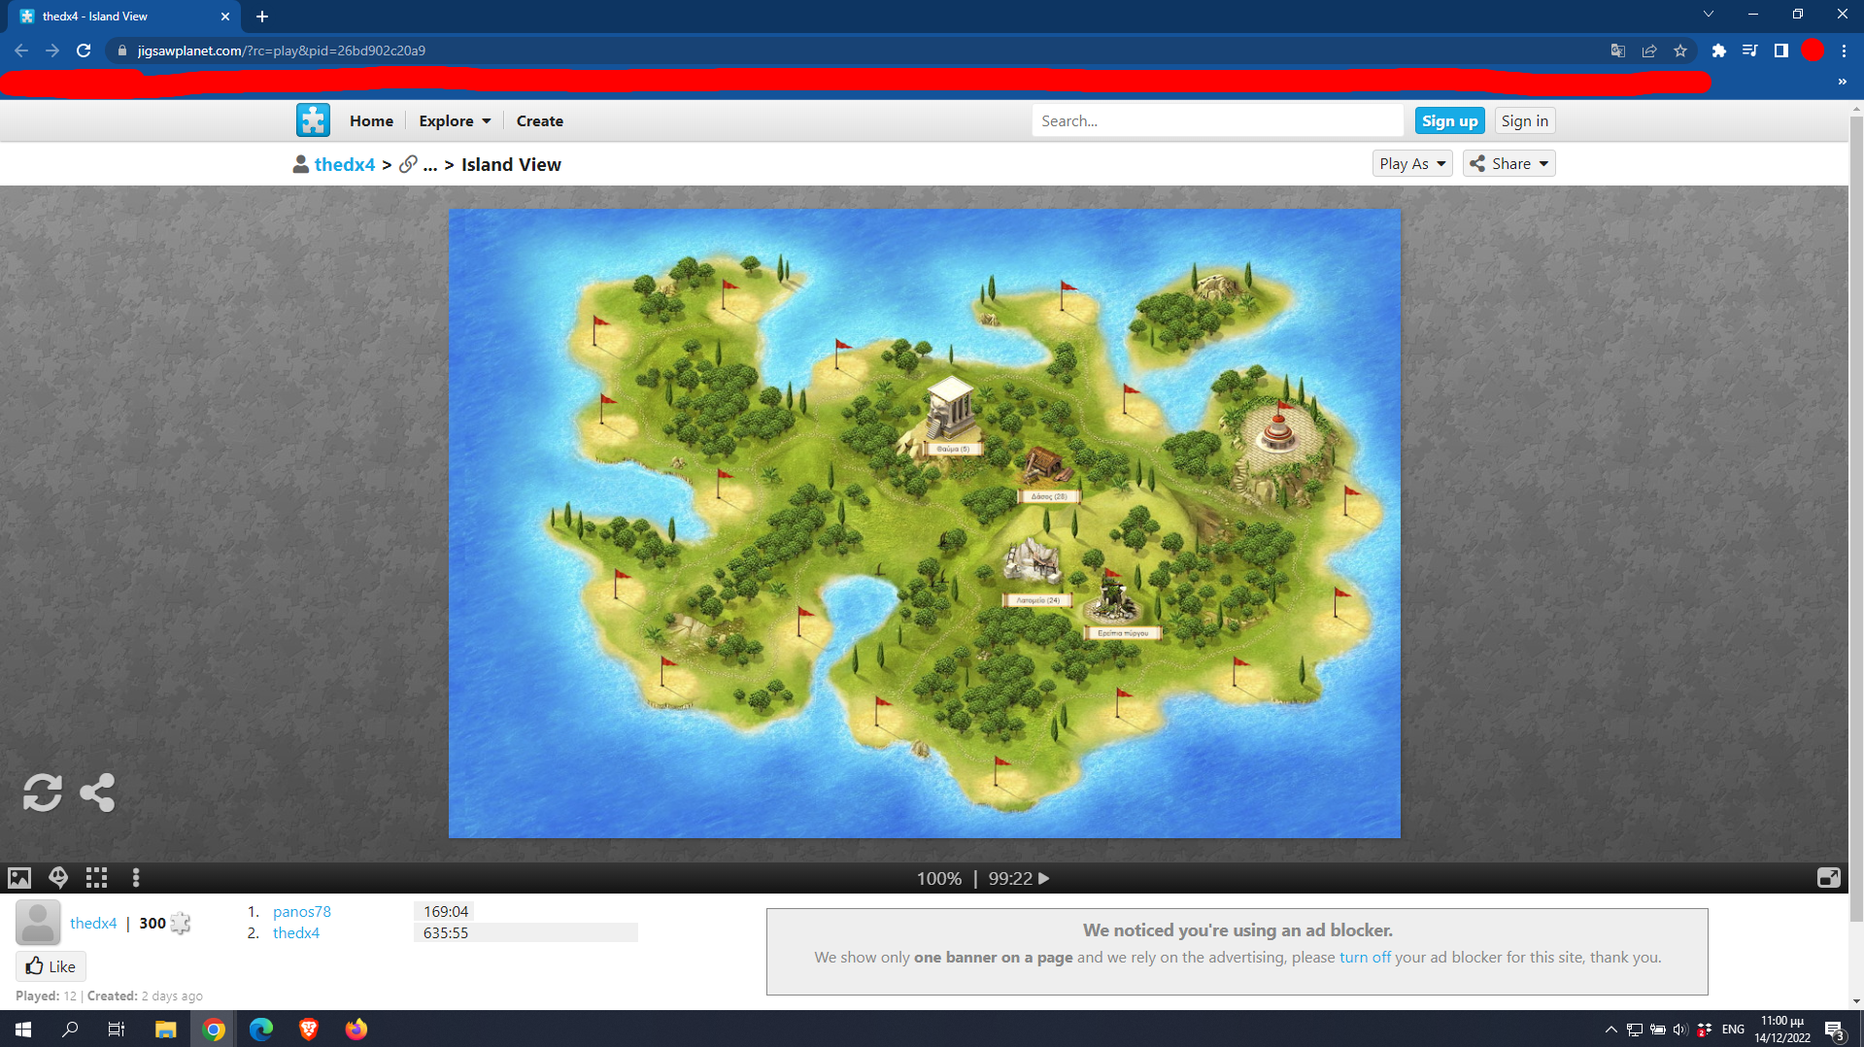
Task: Open the thedx4 breadcrumb link
Action: [x=345, y=164]
